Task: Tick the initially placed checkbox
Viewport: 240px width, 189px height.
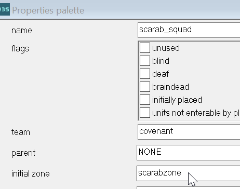Action: coord(145,100)
